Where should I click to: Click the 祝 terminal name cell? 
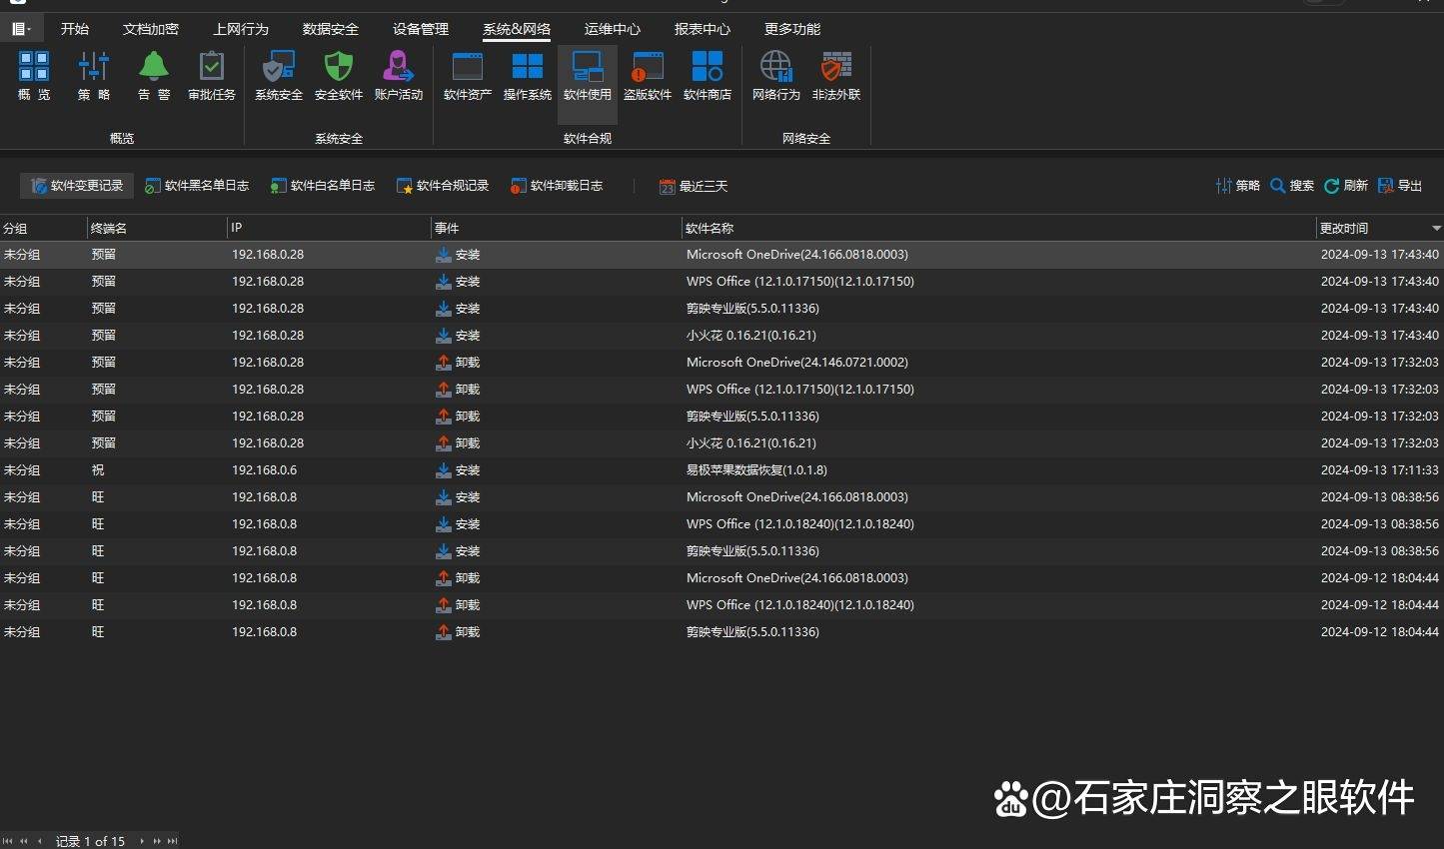98,470
